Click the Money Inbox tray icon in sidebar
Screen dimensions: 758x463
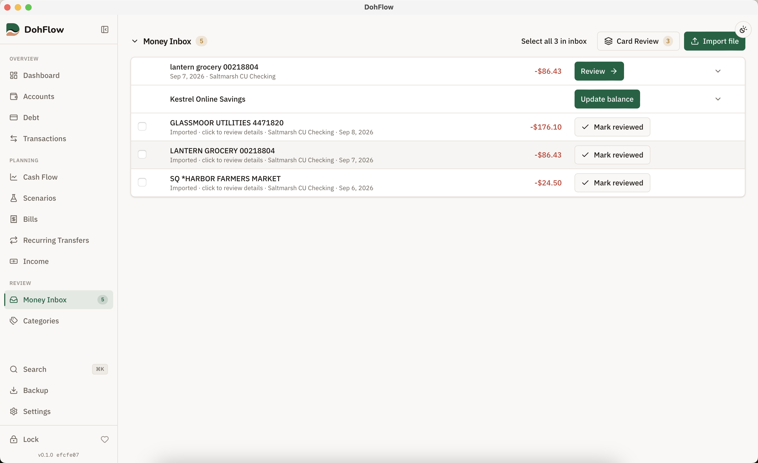click(13, 299)
